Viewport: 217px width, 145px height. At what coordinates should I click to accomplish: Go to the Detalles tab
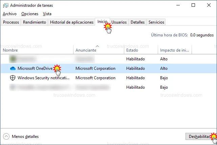(x=137, y=22)
